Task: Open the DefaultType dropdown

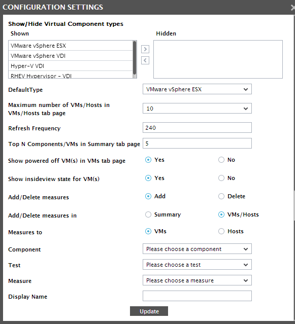Action: [x=197, y=89]
